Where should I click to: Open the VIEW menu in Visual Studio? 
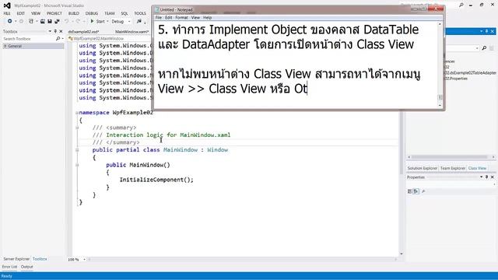coord(36,13)
